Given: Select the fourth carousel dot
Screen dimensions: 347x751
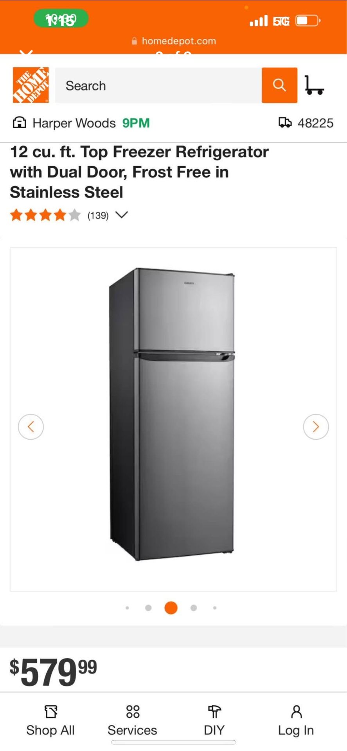Looking at the screenshot, I should pyautogui.click(x=194, y=608).
